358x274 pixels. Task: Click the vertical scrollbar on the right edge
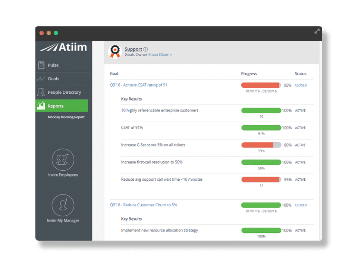321,141
